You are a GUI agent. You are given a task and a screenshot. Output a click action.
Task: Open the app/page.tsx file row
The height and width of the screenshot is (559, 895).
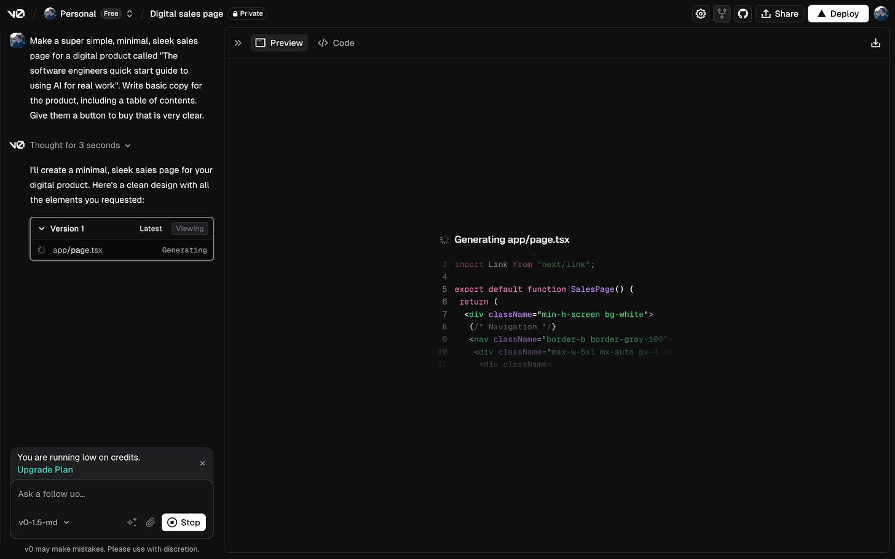(x=122, y=250)
